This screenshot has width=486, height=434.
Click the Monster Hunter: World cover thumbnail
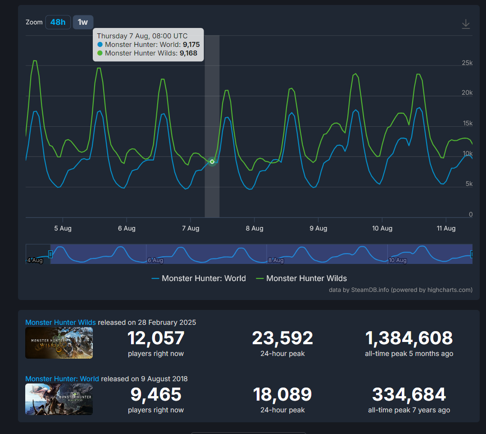pyautogui.click(x=59, y=399)
